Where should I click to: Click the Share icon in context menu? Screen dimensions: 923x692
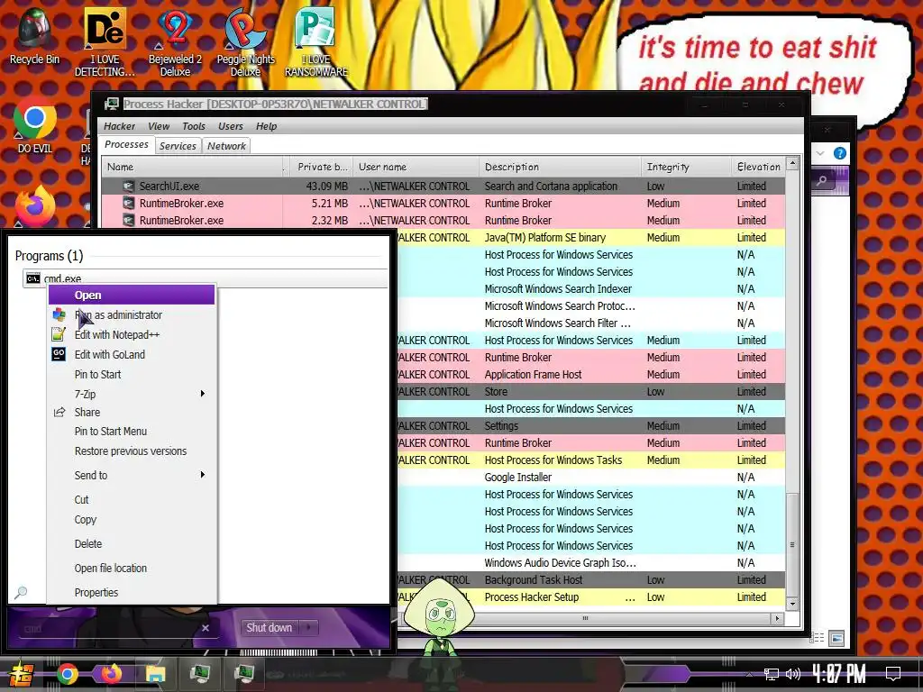[x=59, y=412]
